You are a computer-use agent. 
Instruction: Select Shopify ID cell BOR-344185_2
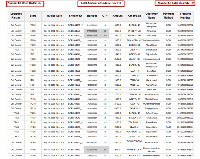click(75, 25)
